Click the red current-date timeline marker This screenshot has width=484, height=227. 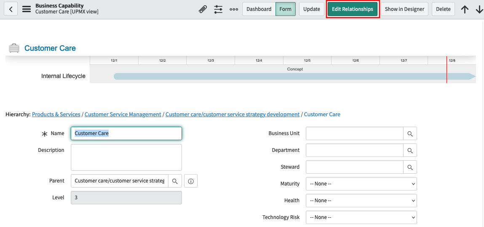[x=447, y=70]
